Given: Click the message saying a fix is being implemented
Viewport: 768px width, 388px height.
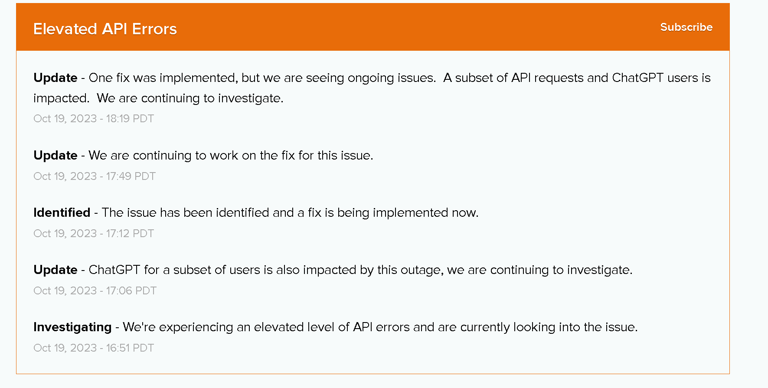Looking at the screenshot, I should tap(289, 212).
